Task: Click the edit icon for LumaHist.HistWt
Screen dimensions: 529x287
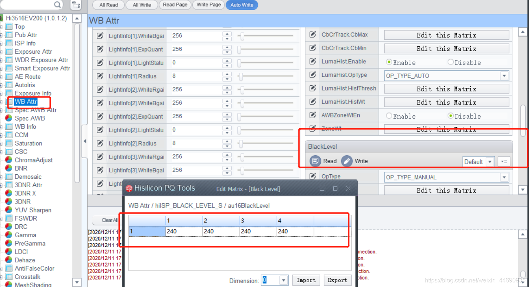Action: pyautogui.click(x=313, y=102)
